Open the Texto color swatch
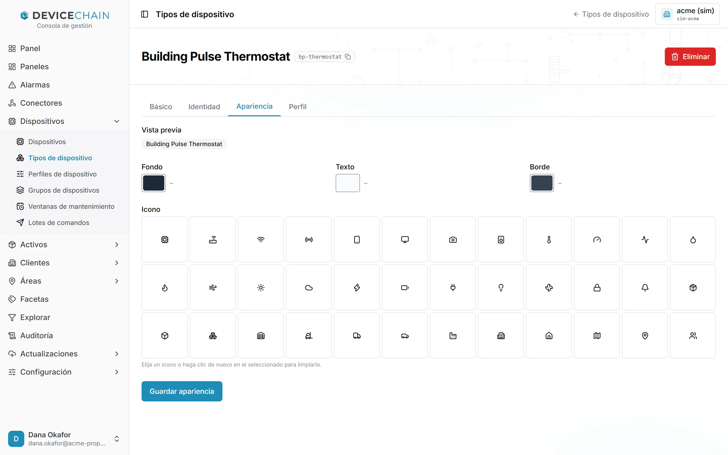Image resolution: width=728 pixels, height=455 pixels. (x=348, y=183)
